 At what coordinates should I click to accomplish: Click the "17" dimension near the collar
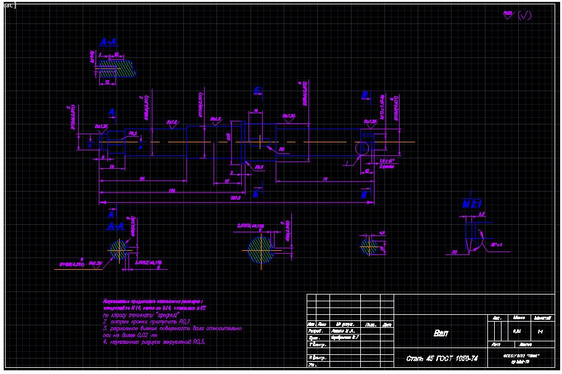(x=227, y=181)
